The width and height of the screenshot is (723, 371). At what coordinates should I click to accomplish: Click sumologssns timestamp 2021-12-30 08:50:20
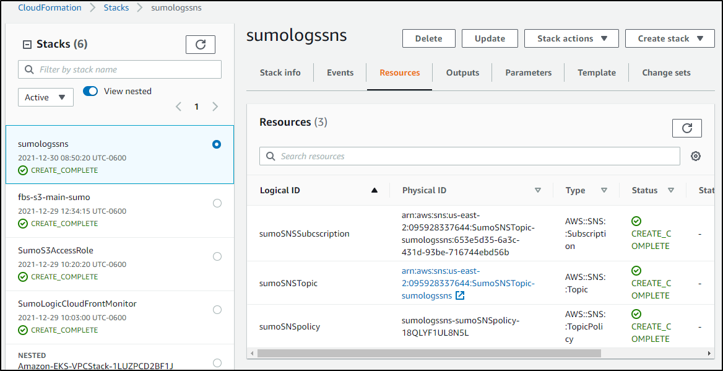(x=72, y=158)
